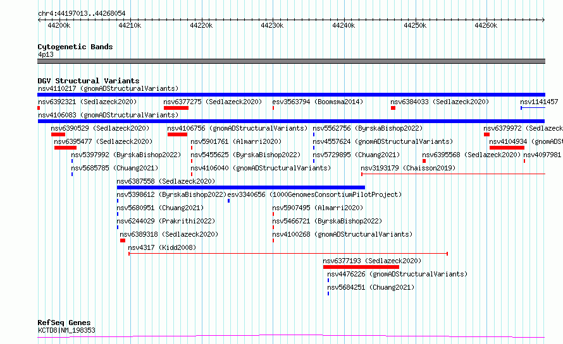Select nsv6389318 Sedlazeck2020 label
Screen dimensions: 563x344
click(169, 234)
